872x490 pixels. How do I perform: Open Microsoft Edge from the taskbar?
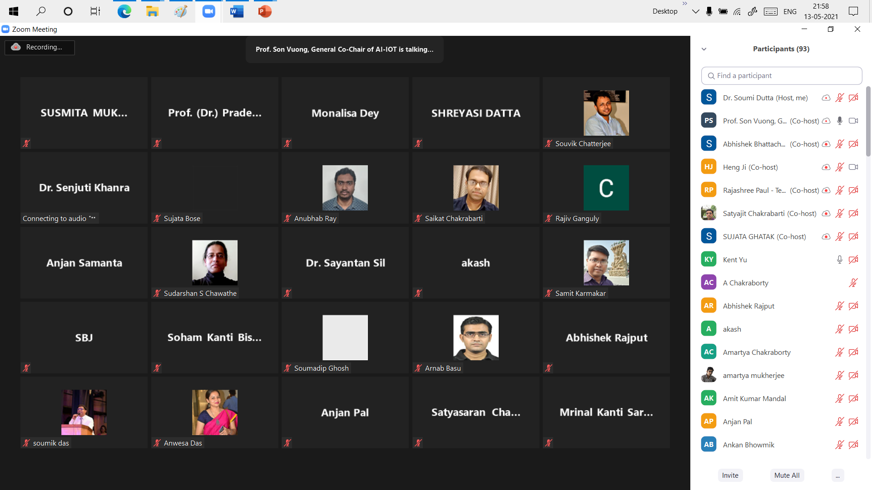coord(124,11)
